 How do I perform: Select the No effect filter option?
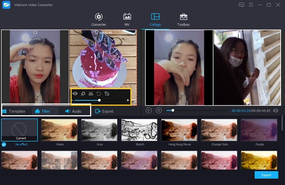20,130
